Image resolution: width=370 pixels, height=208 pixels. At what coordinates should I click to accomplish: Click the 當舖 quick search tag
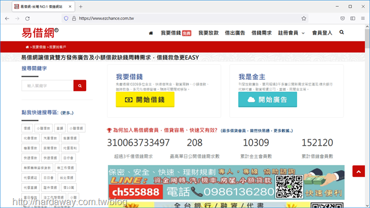tap(60, 128)
